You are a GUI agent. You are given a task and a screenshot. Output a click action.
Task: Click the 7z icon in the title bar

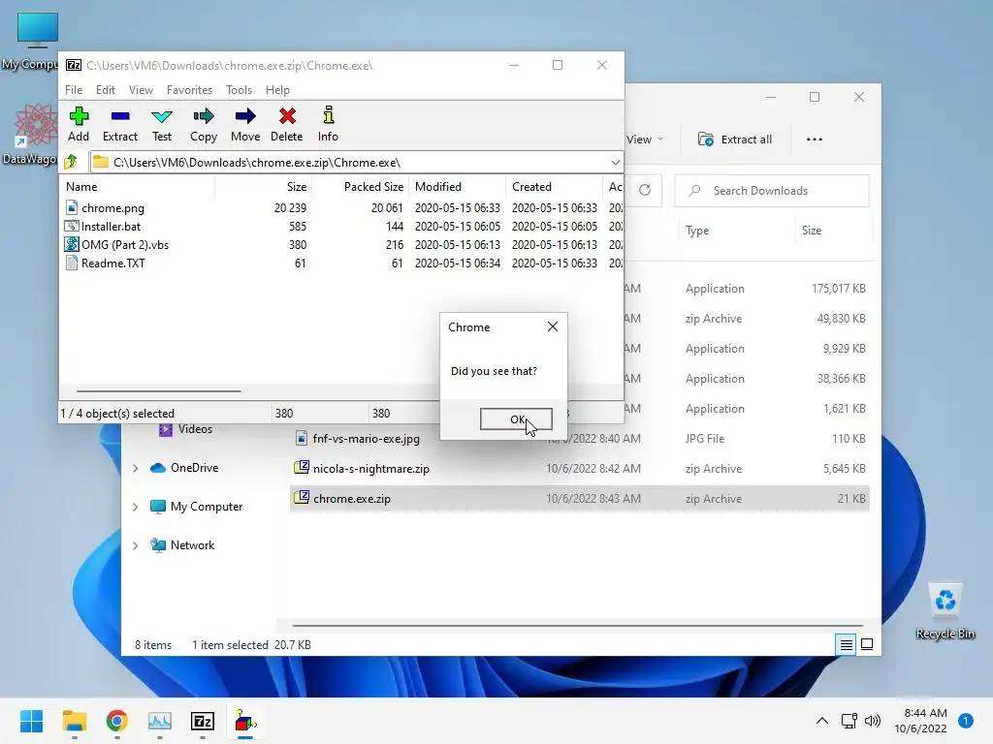point(74,65)
